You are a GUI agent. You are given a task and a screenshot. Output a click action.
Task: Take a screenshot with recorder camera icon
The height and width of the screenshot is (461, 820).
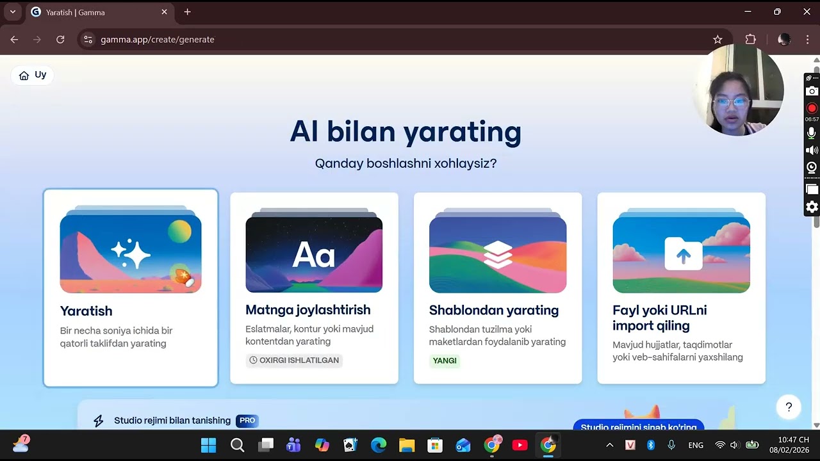coord(812,92)
